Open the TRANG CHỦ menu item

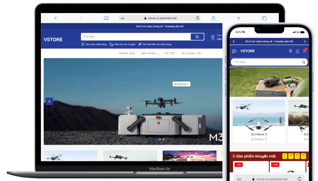(x=127, y=53)
